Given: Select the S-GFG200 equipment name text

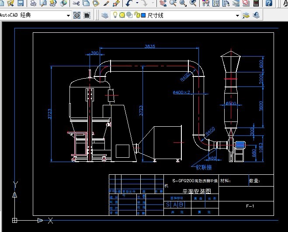Looking at the screenshot, I should 195,181.
